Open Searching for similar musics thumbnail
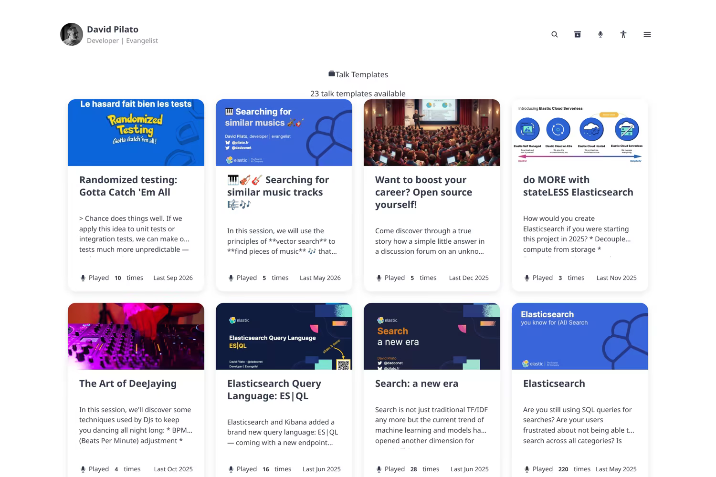The width and height of the screenshot is (716, 477). tap(284, 133)
